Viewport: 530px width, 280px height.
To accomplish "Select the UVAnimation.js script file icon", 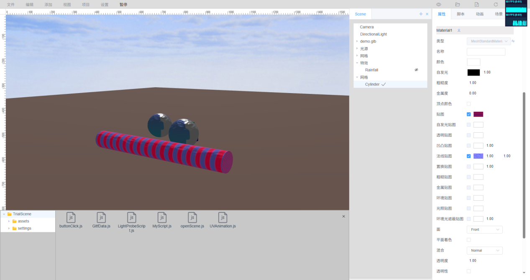I will (x=223, y=217).
